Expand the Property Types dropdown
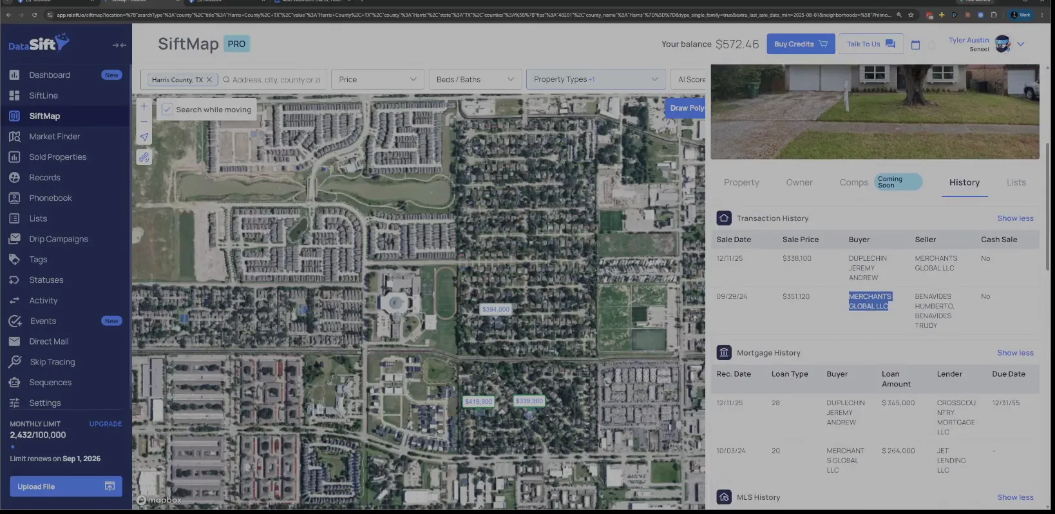The height and width of the screenshot is (514, 1055). pyautogui.click(x=596, y=79)
